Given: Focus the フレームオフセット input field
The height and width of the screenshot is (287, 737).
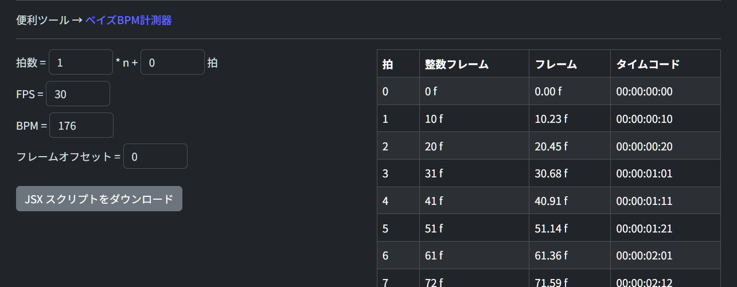Looking at the screenshot, I should point(155,157).
